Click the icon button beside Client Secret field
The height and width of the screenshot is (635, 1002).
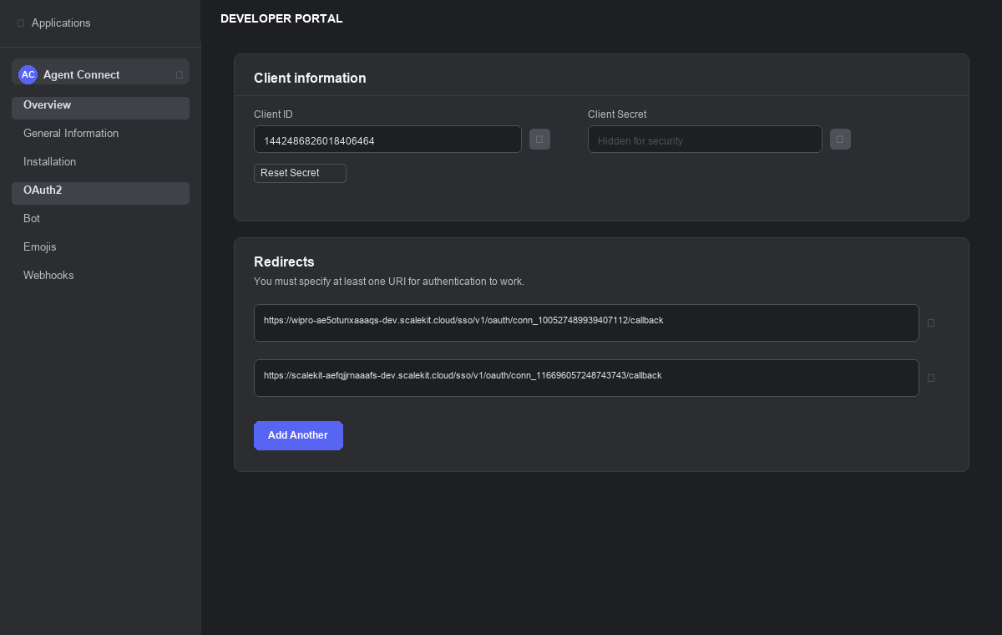tap(840, 140)
